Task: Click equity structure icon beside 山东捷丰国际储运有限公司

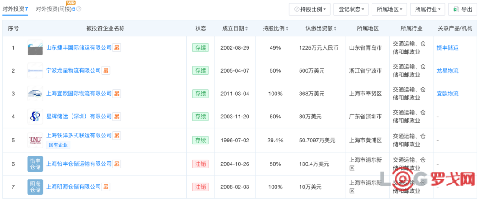Action: 116,47
